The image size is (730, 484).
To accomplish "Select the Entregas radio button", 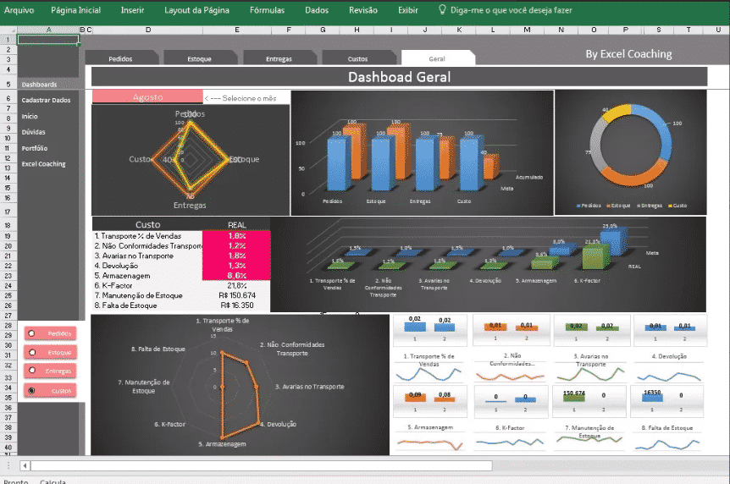I will [31, 371].
